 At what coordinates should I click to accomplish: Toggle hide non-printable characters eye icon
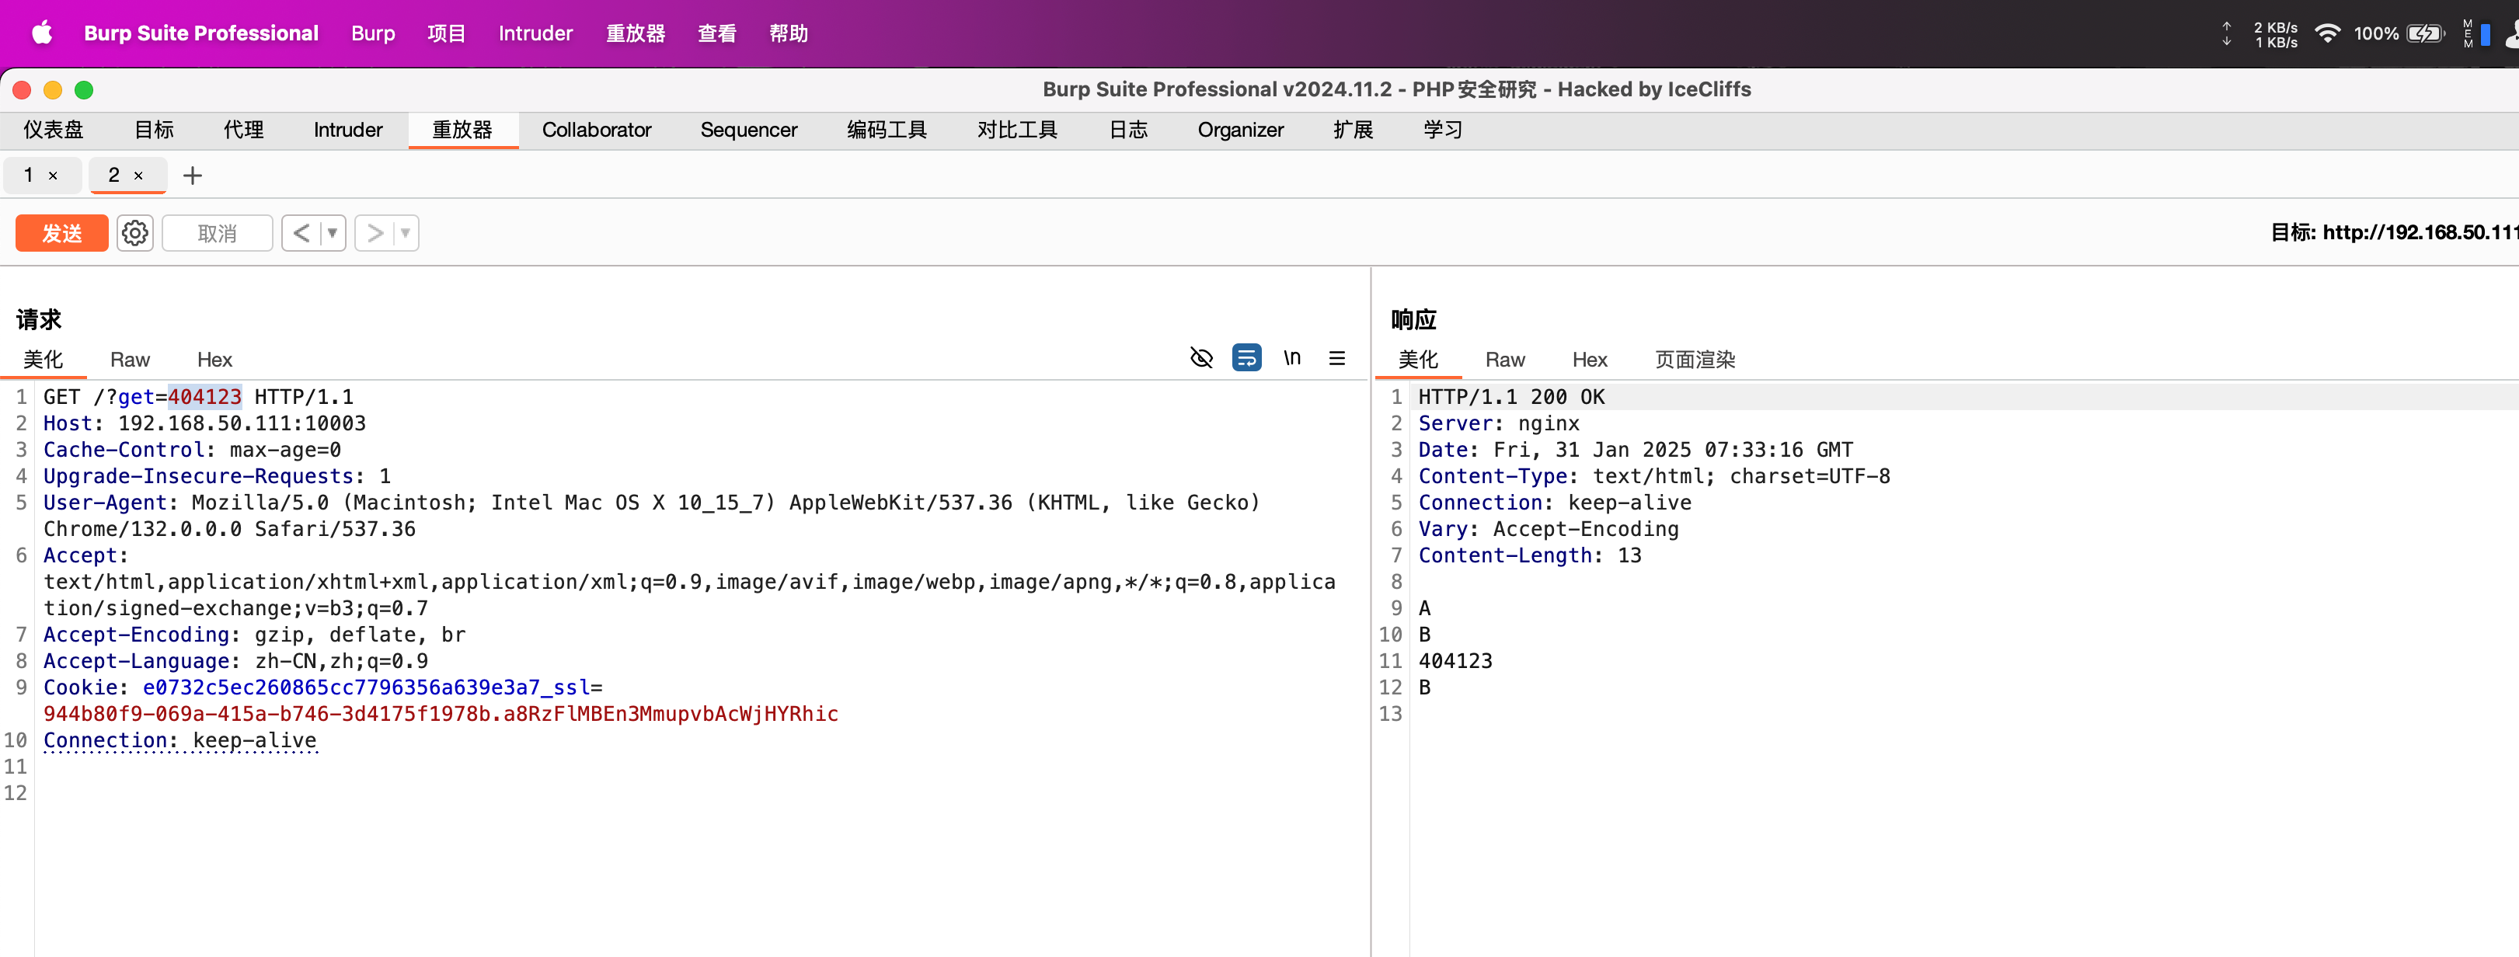click(x=1200, y=359)
